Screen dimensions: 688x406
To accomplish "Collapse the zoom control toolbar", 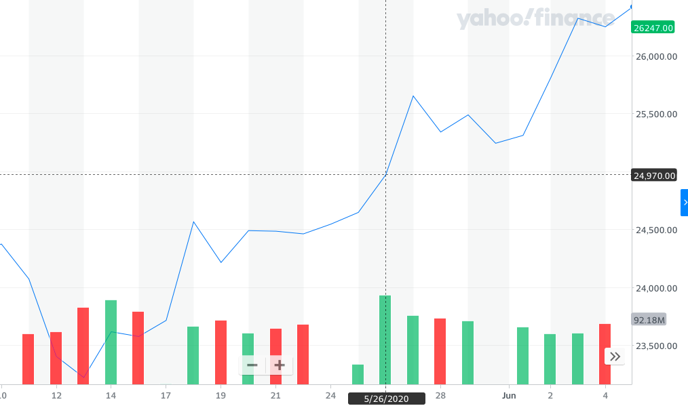I will click(252, 365).
